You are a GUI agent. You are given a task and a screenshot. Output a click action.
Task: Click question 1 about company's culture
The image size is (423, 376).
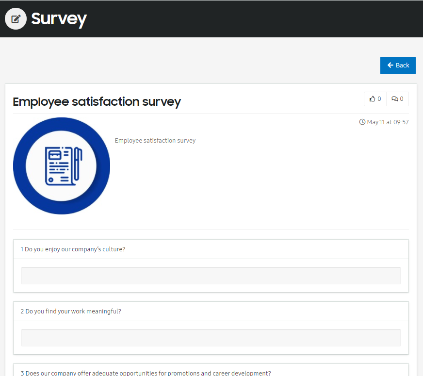tap(73, 249)
